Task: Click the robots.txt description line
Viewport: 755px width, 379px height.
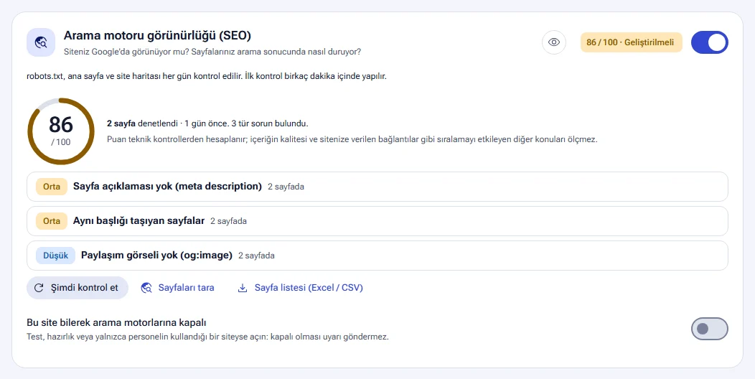Action: pos(207,76)
